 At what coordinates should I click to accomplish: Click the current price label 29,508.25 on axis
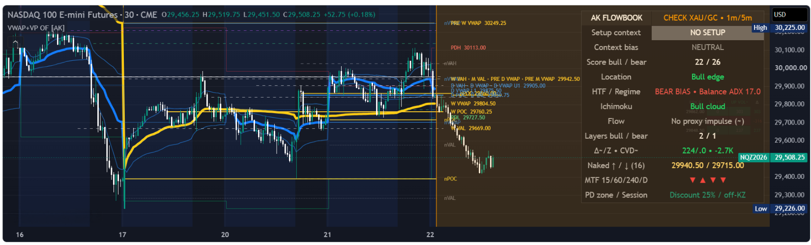pos(790,158)
